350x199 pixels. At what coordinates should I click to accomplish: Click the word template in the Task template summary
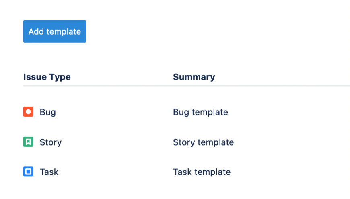tap(212, 172)
